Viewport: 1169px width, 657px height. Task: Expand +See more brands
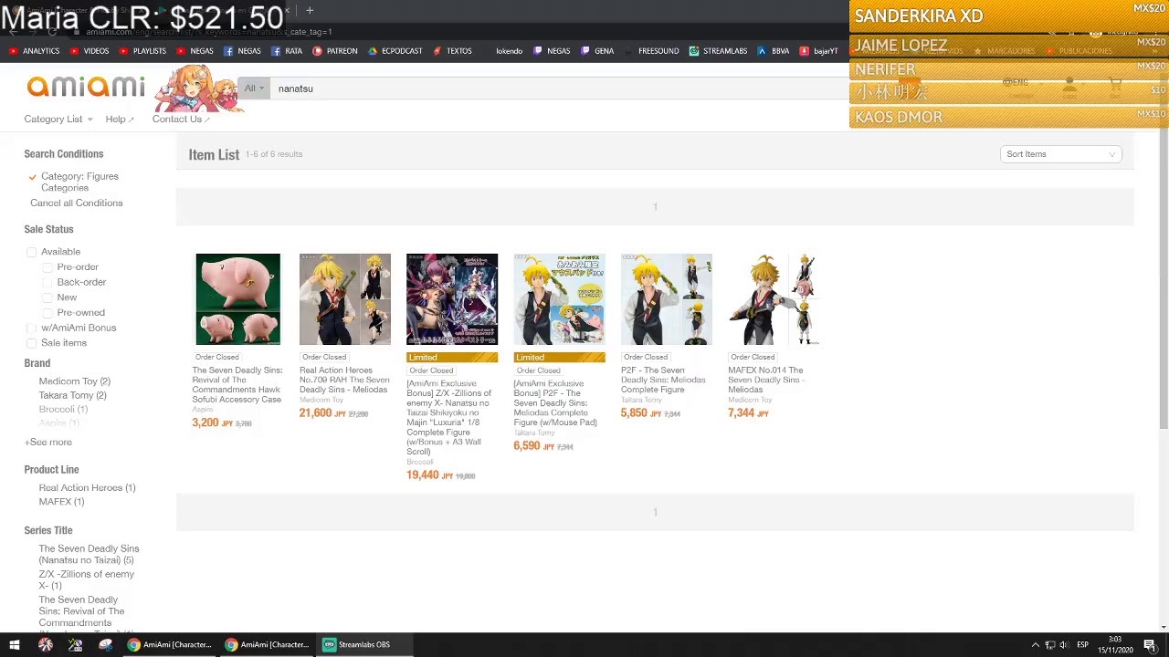pyautogui.click(x=48, y=443)
